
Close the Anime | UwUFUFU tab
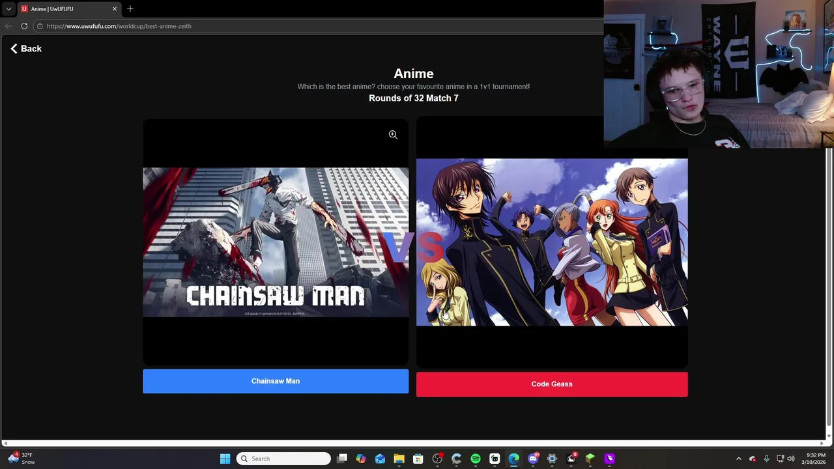115,8
